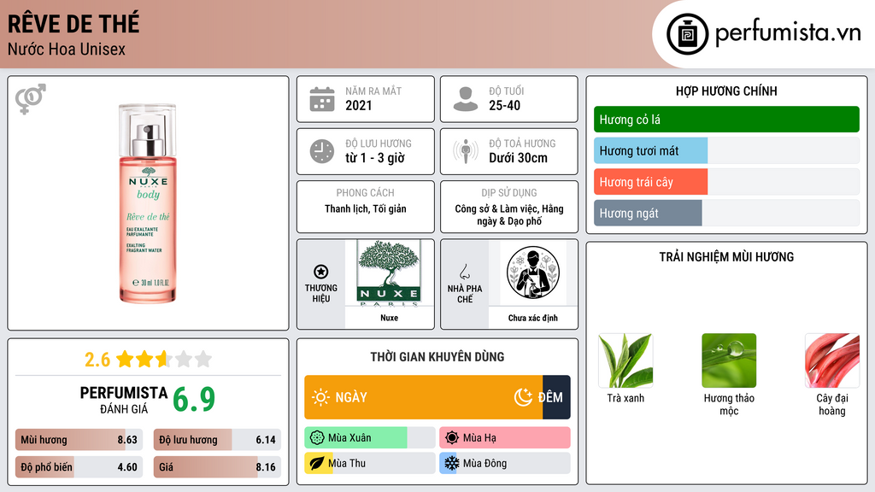
Task: Click the clock icon beside Độ lưu hương
Action: (x=322, y=151)
